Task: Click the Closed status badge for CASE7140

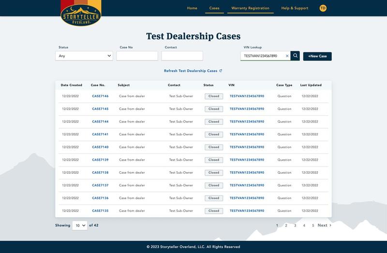Action: (214, 147)
